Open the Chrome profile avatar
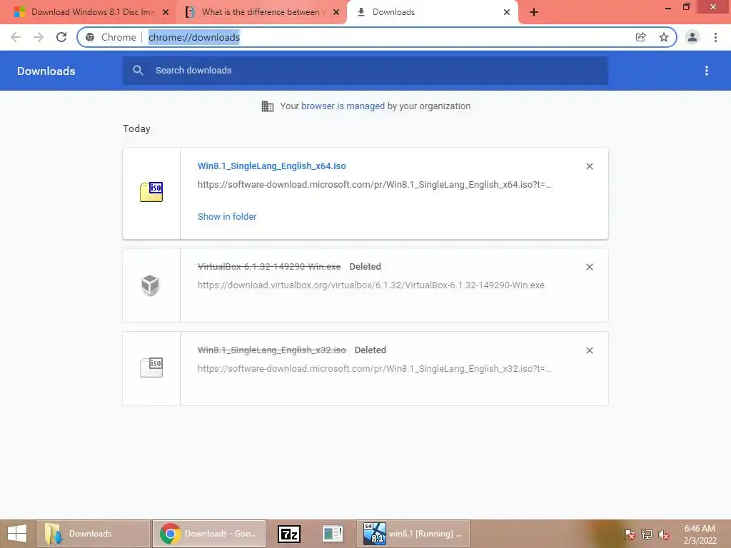Viewport: 731px width, 548px height. [692, 37]
